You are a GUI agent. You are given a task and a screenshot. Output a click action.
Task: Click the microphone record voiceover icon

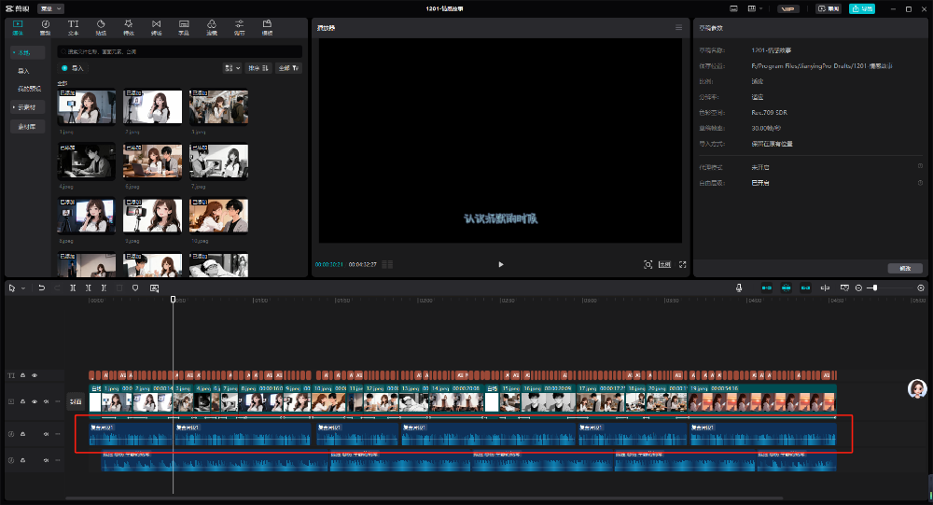coord(739,288)
